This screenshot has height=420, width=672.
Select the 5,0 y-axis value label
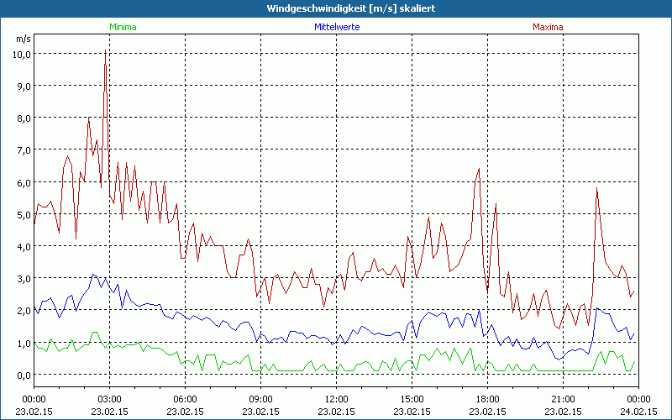tap(23, 214)
